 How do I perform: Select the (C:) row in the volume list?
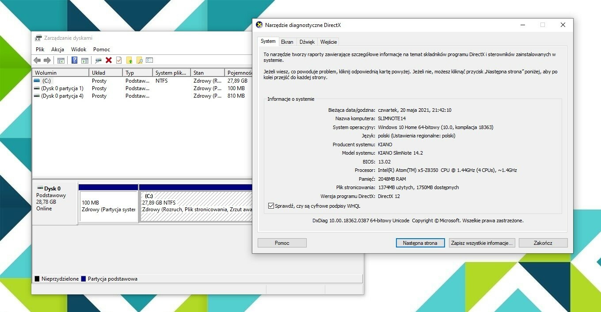(142, 81)
